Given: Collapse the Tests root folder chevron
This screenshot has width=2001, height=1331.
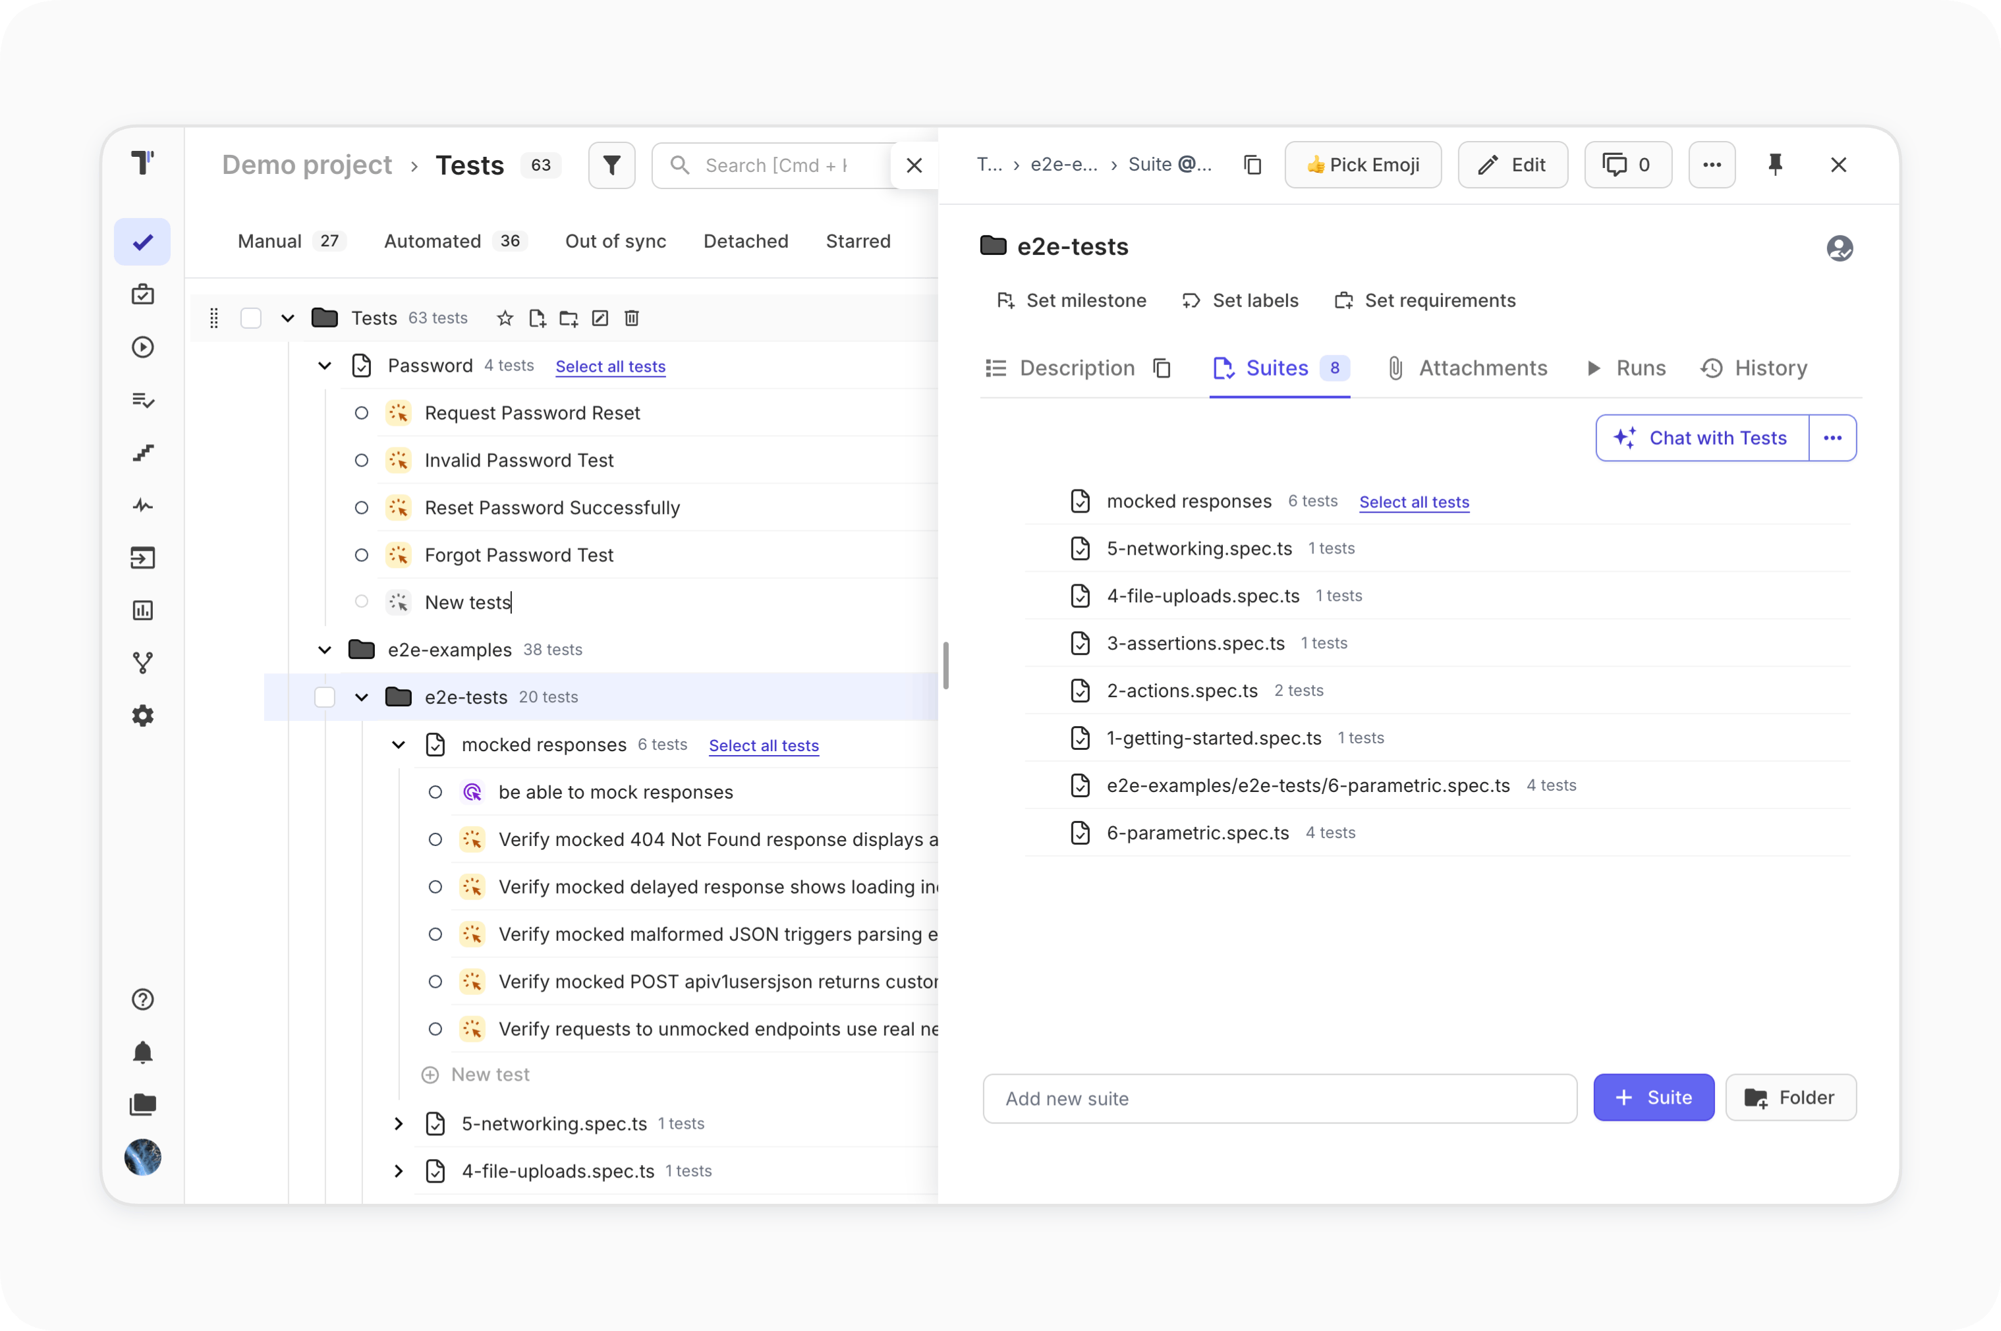Looking at the screenshot, I should tap(288, 318).
